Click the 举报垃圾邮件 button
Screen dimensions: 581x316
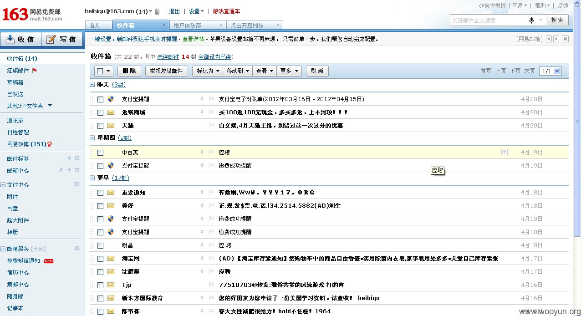(x=167, y=71)
